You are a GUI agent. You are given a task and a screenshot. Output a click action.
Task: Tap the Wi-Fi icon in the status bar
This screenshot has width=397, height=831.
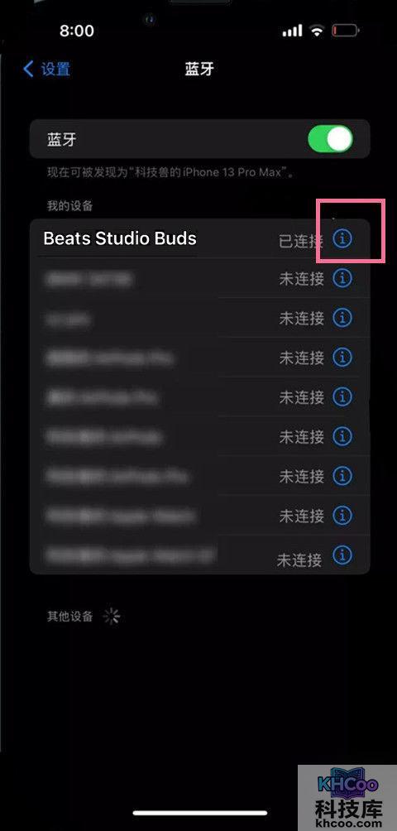317,31
